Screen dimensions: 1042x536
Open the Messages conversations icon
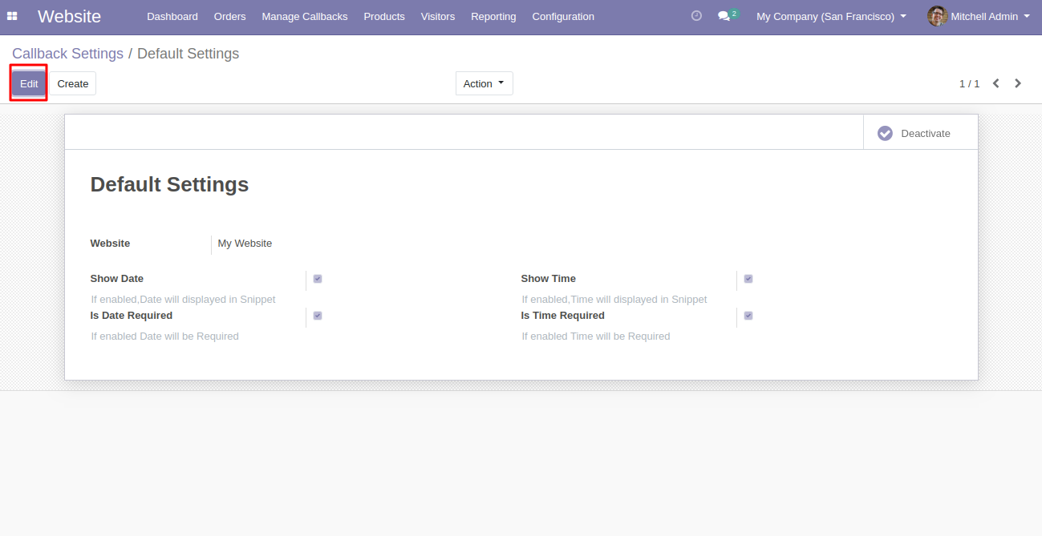(724, 16)
